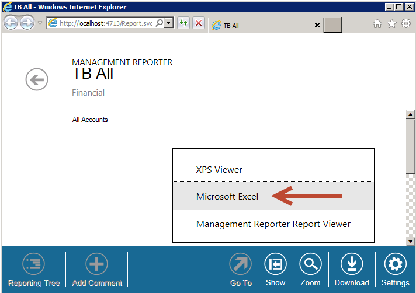Open Favorites star icon

391,24
